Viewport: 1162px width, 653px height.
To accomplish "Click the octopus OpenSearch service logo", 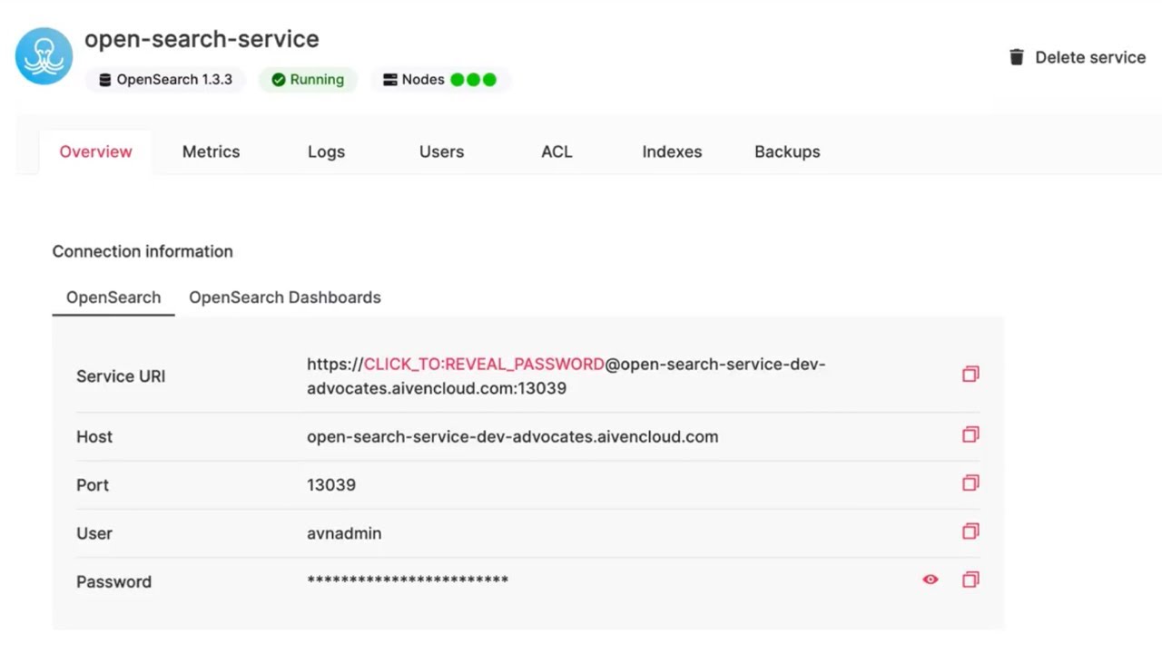I will point(44,56).
